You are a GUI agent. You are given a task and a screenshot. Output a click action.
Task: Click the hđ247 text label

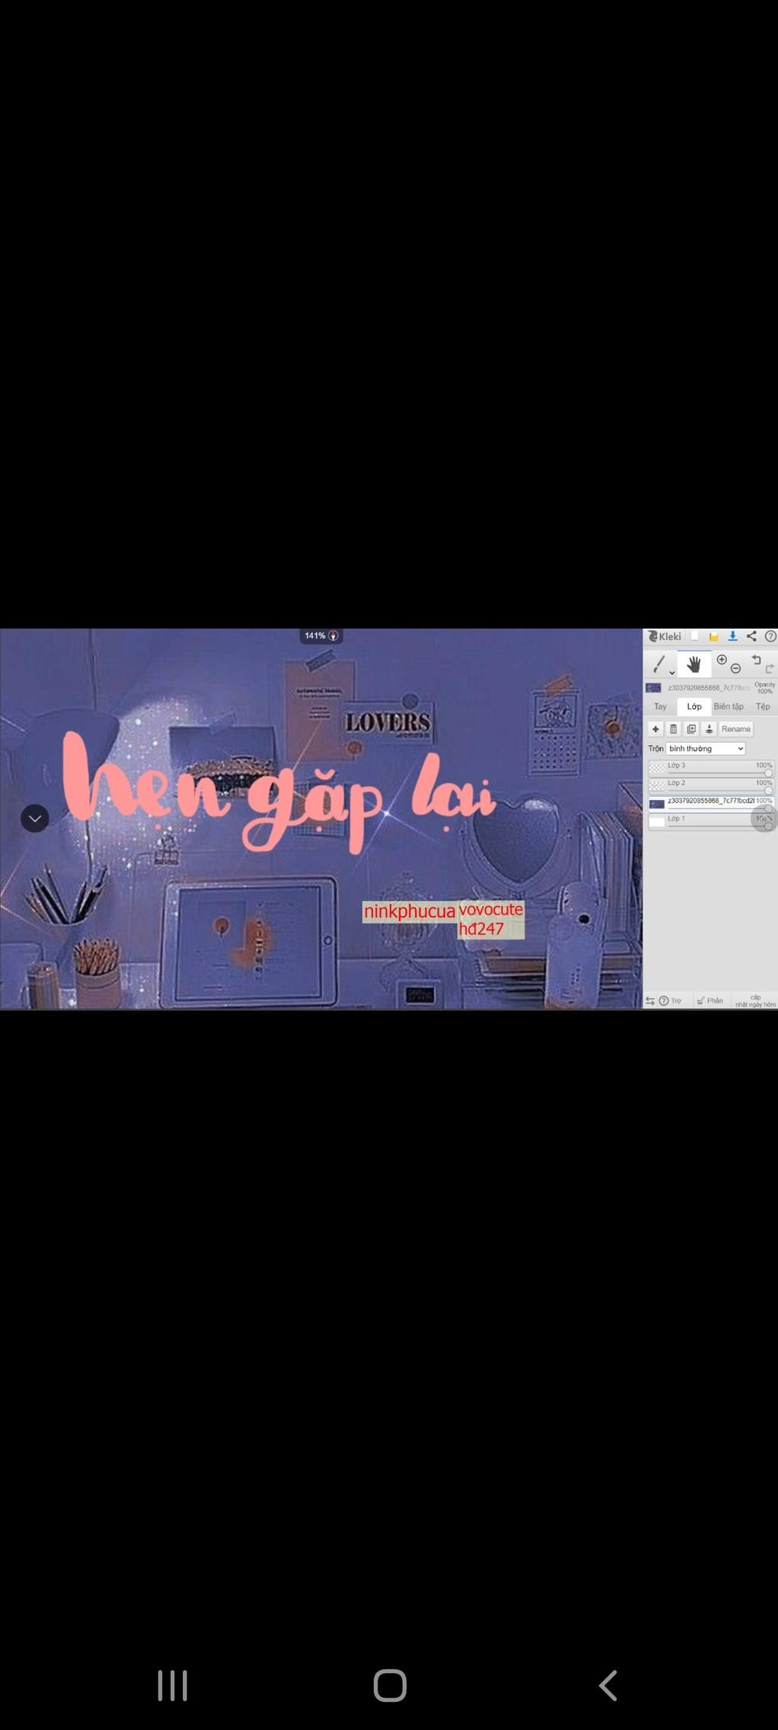click(481, 929)
